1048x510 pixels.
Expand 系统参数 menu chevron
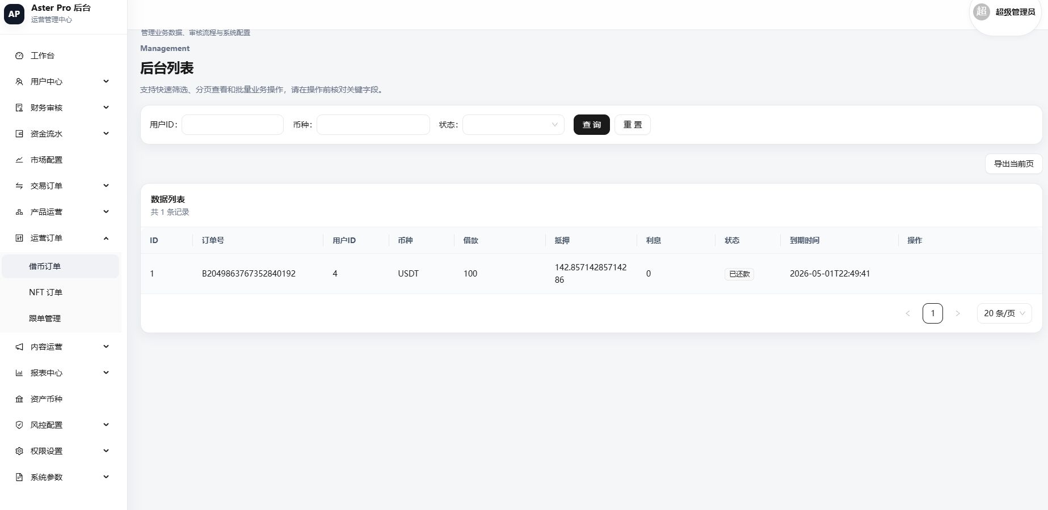pyautogui.click(x=106, y=477)
